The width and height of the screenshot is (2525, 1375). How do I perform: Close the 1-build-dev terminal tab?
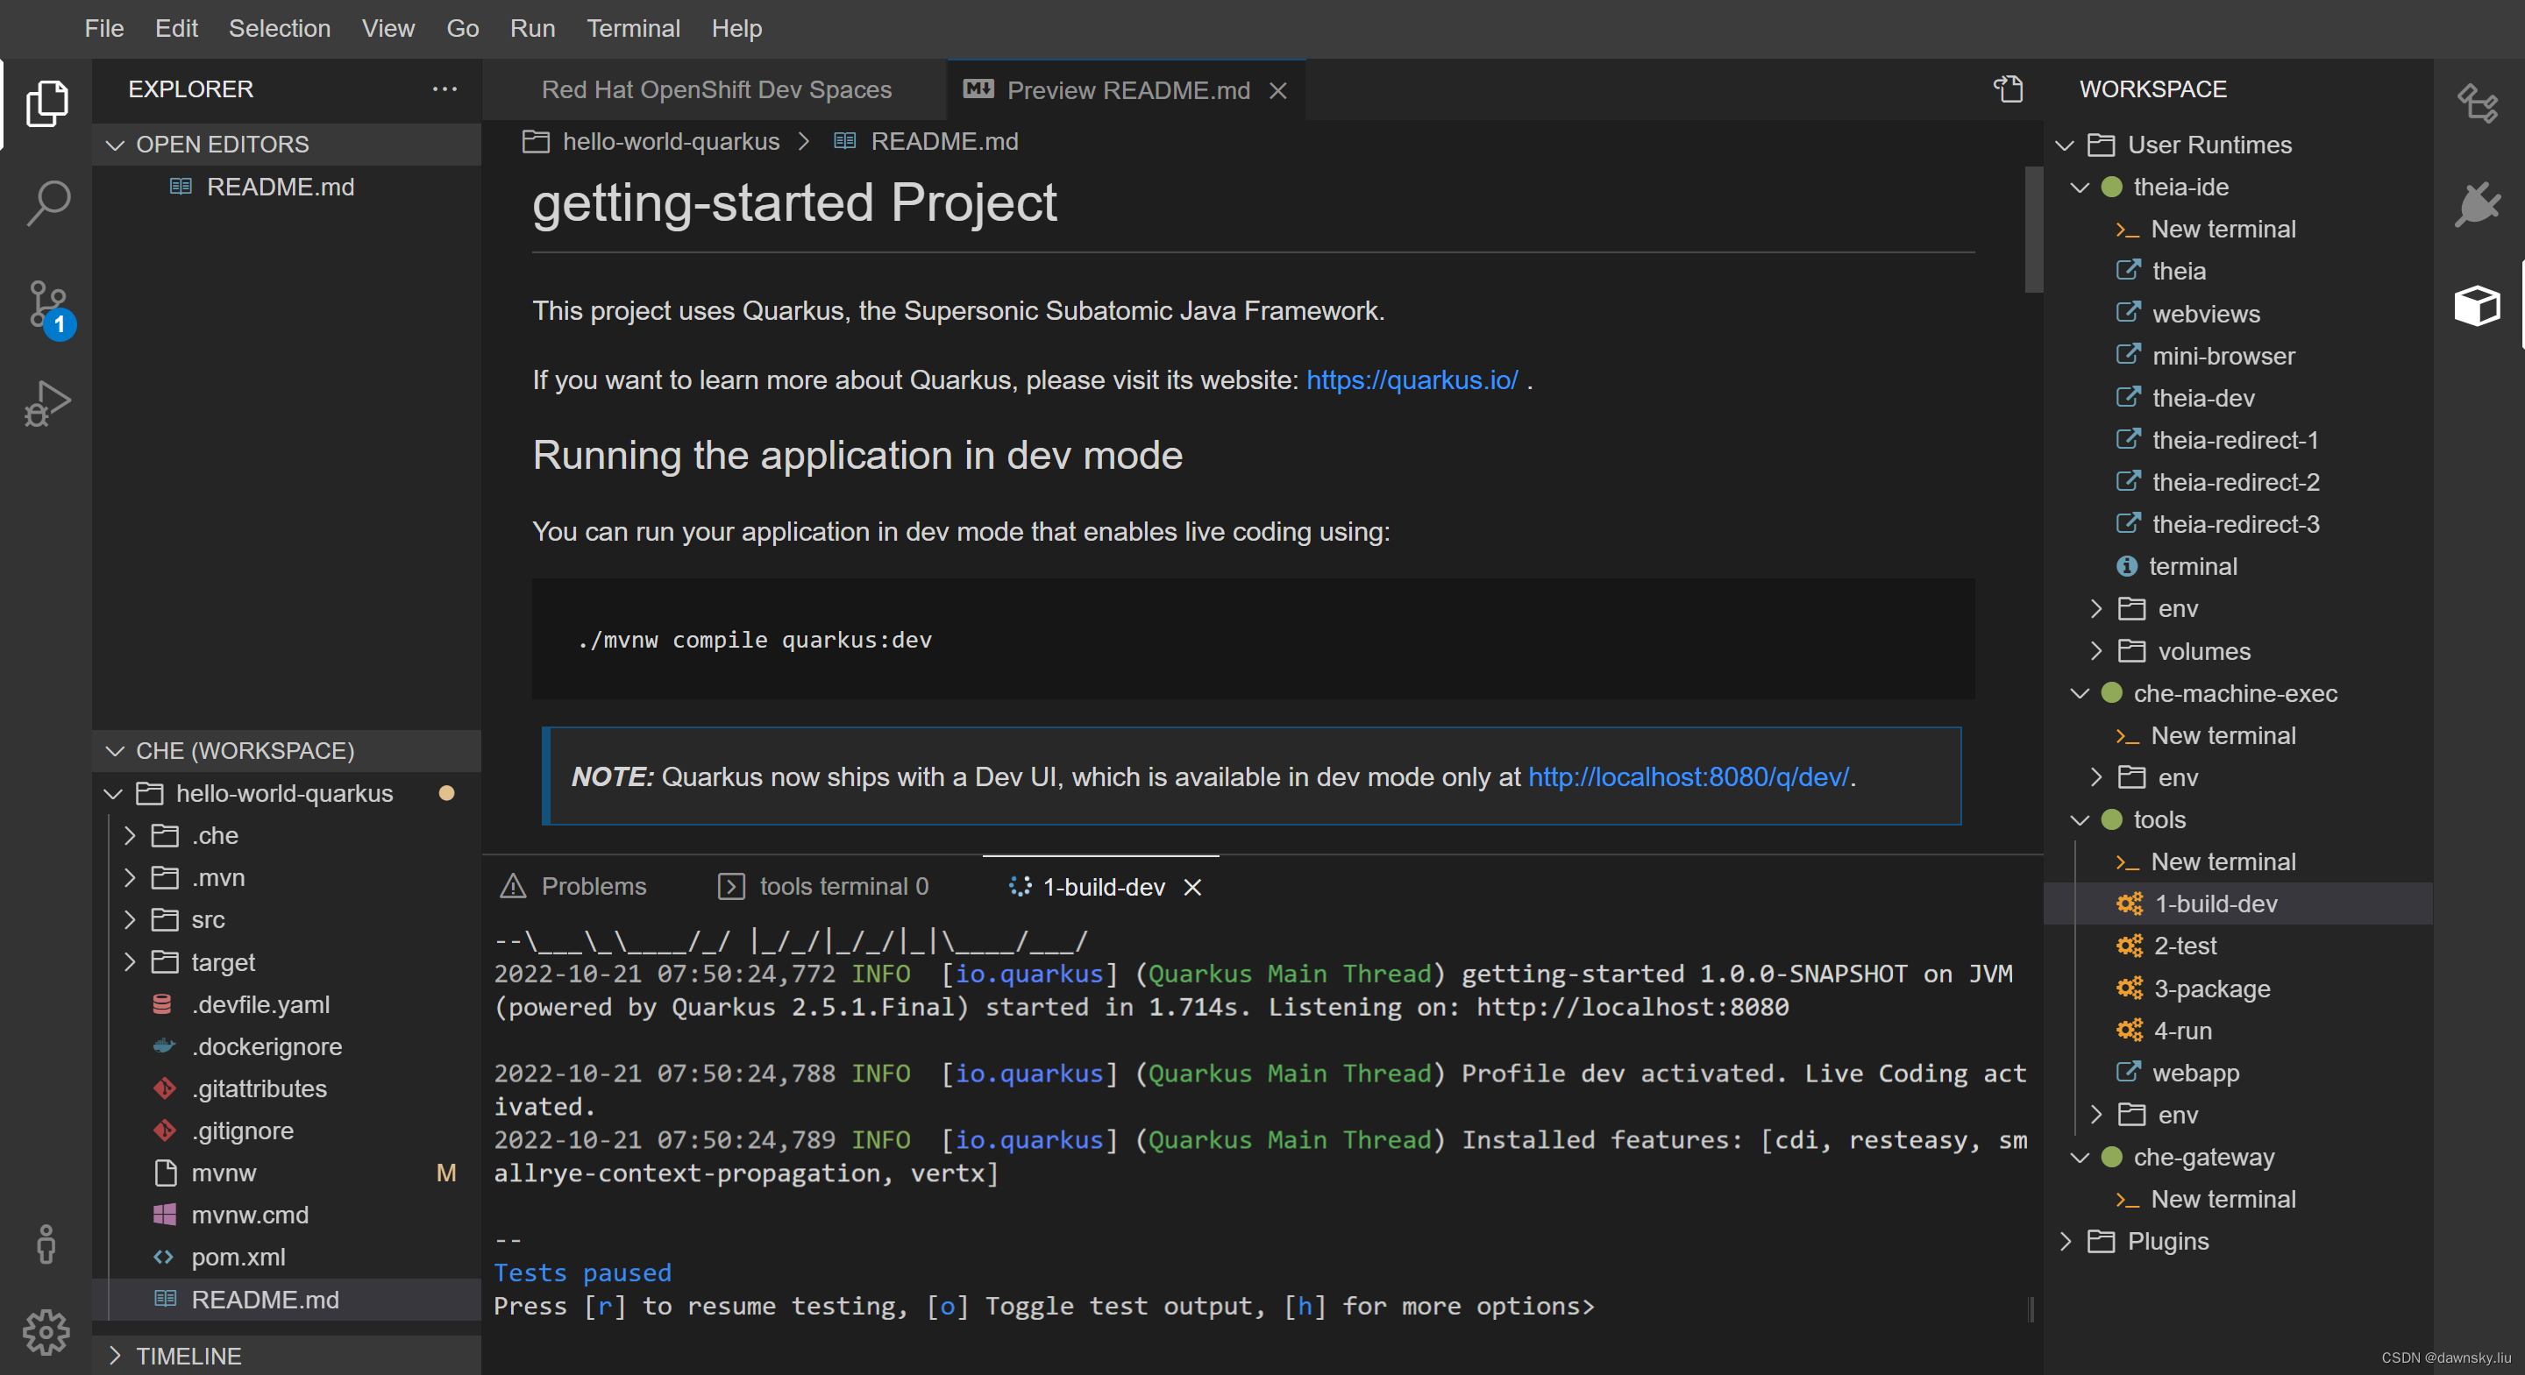coord(1194,888)
